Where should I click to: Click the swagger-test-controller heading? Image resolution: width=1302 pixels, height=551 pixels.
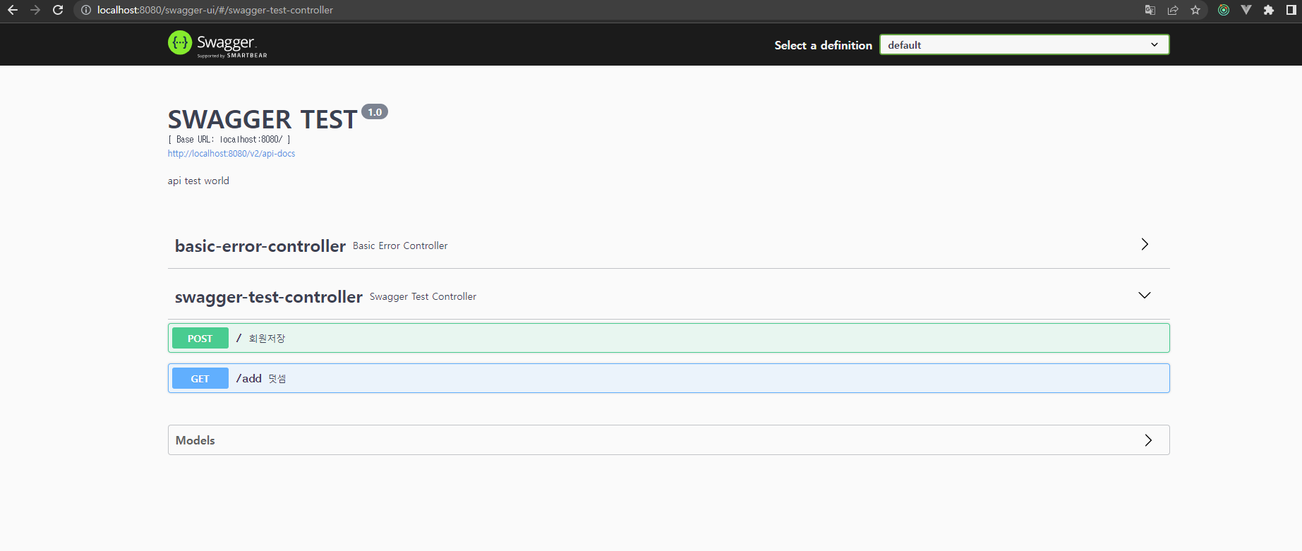[x=269, y=296]
